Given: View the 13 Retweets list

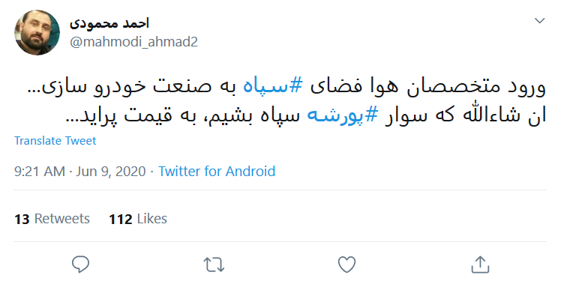Looking at the screenshot, I should click(x=52, y=219).
